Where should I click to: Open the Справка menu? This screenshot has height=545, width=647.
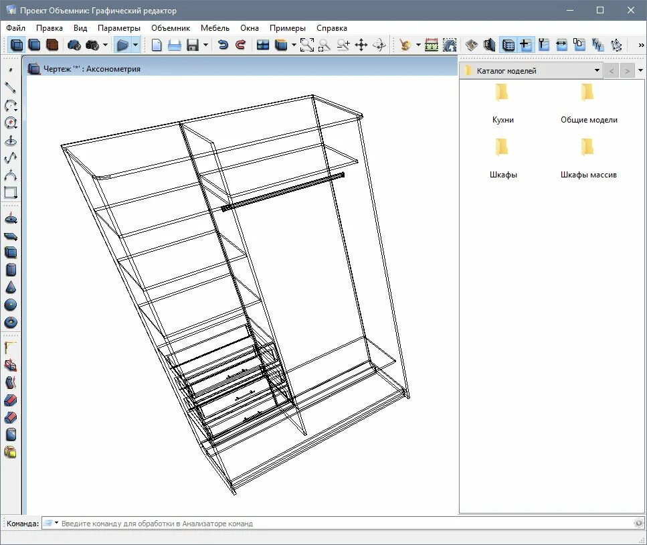click(332, 28)
